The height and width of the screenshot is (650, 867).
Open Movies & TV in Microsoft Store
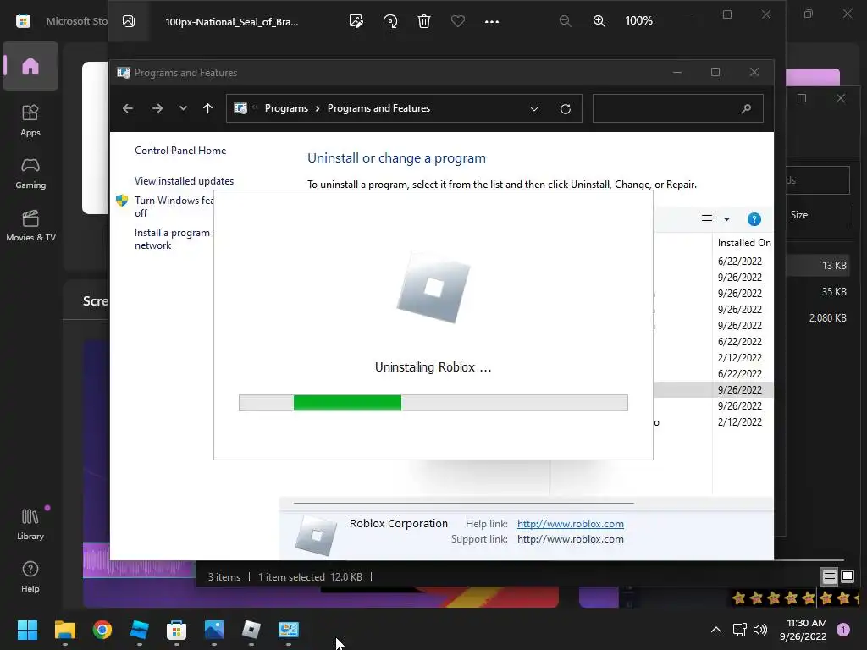point(30,225)
